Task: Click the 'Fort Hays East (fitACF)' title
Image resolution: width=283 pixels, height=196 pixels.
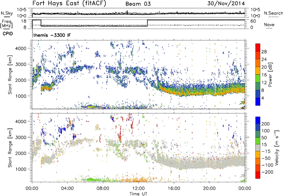Action: [69, 4]
